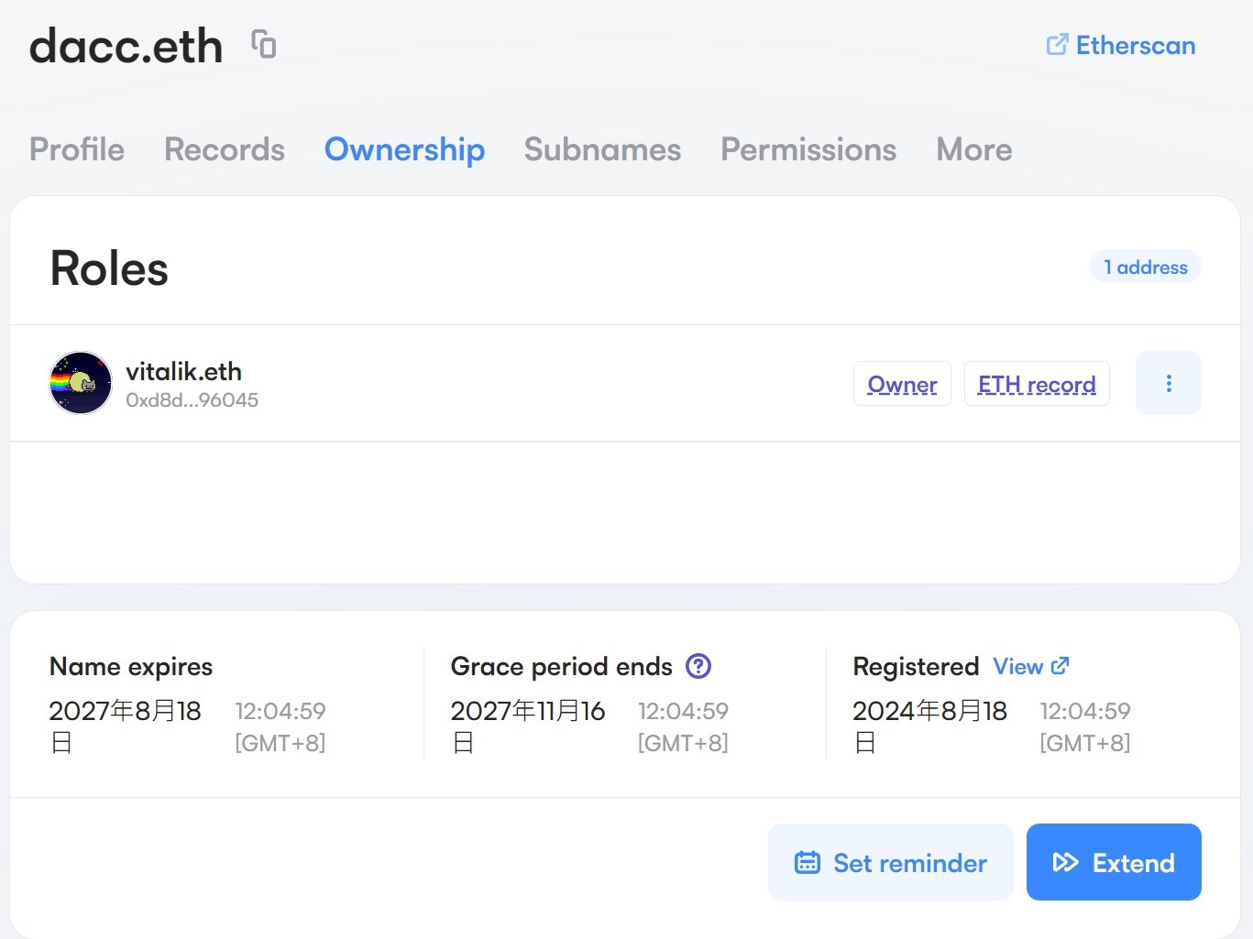Open the three-dot menu for vitalik.eth

point(1168,383)
